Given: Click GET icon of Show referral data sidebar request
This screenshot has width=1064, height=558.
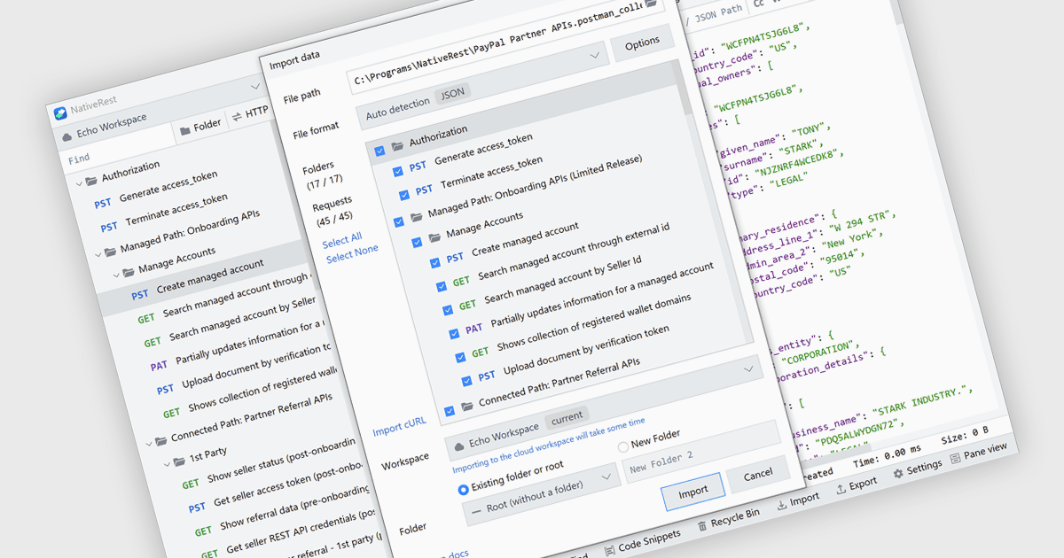Looking at the screenshot, I should click(x=204, y=530).
